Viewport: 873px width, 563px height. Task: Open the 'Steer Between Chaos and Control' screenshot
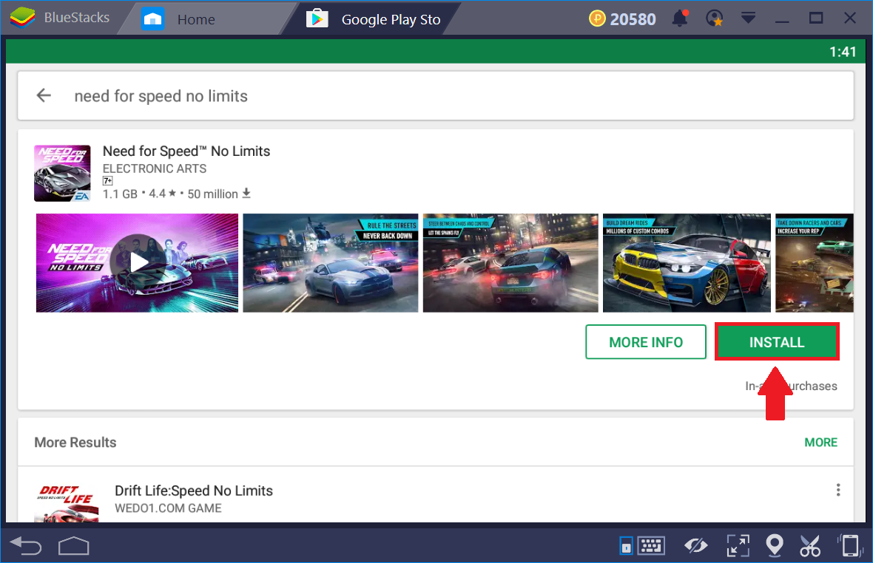[x=510, y=263]
